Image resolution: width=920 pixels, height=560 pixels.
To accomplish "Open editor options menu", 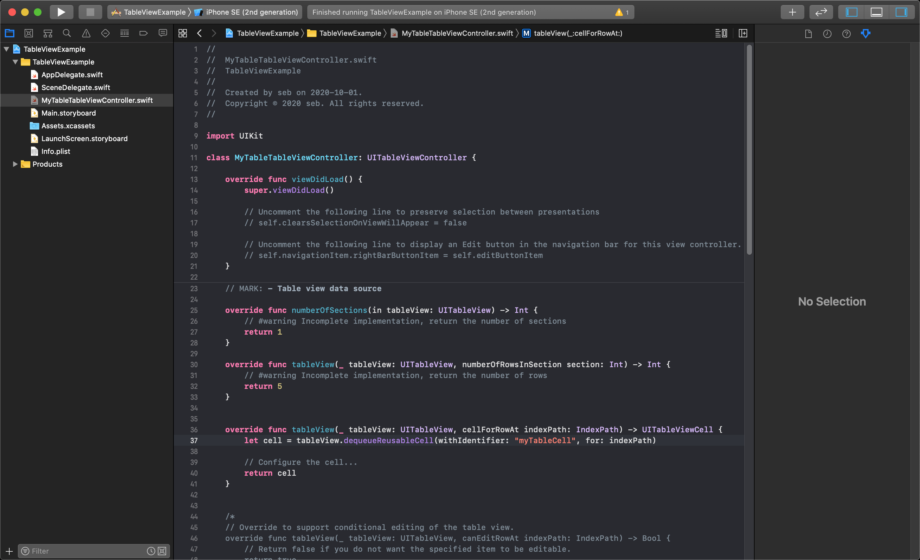I will click(x=721, y=33).
